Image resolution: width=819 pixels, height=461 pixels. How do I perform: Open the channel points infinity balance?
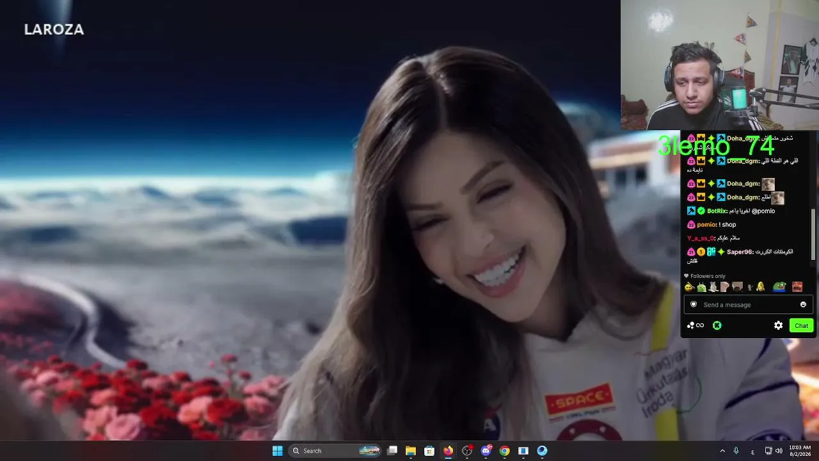pyautogui.click(x=696, y=325)
